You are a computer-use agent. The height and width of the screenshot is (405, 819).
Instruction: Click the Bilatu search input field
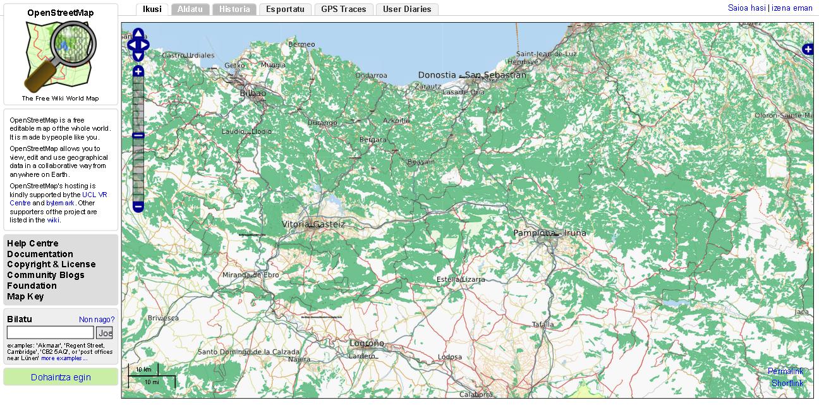[50, 332]
